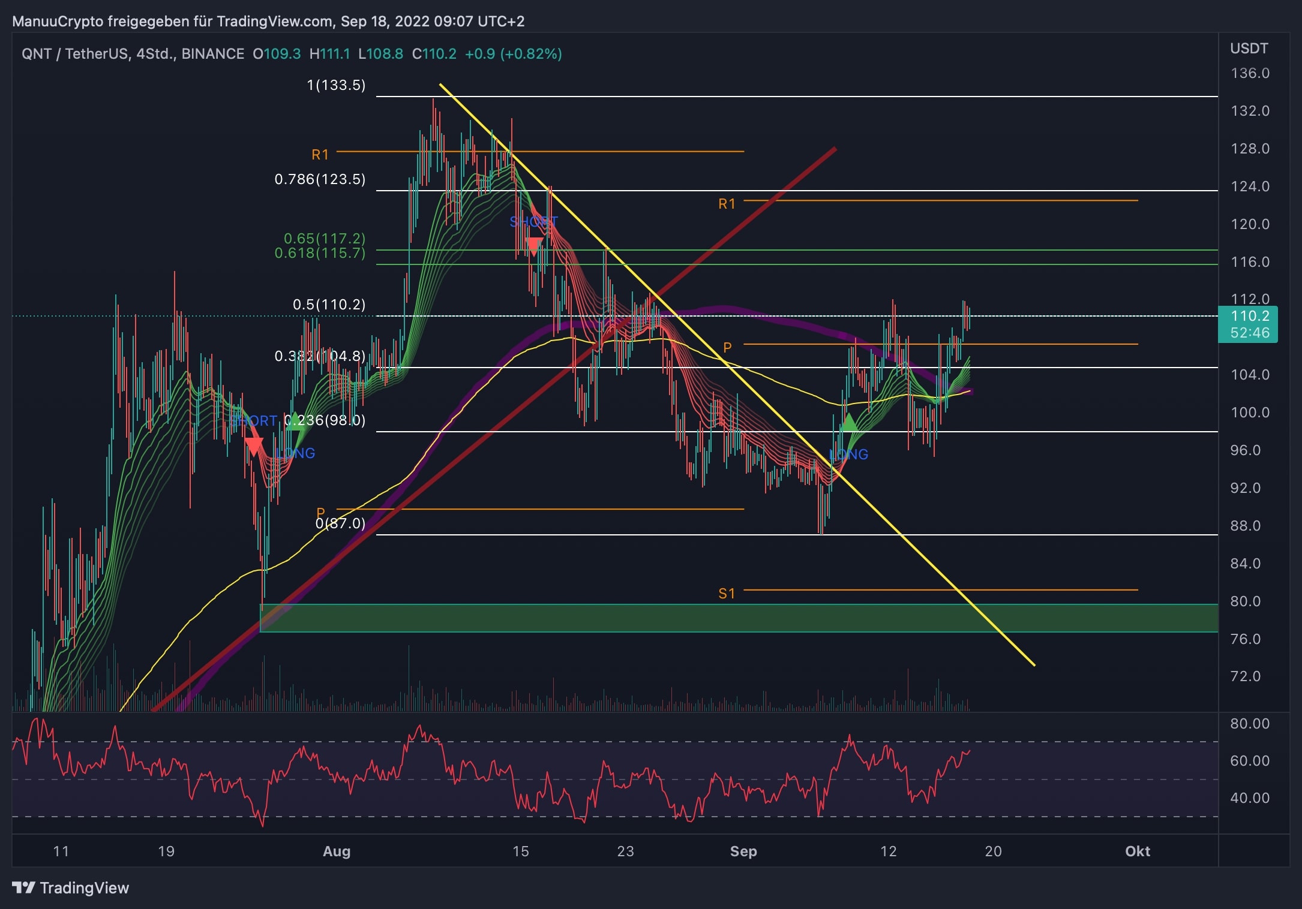The width and height of the screenshot is (1302, 909).
Task: Click the green LONG arrow in late July
Action: click(x=295, y=422)
